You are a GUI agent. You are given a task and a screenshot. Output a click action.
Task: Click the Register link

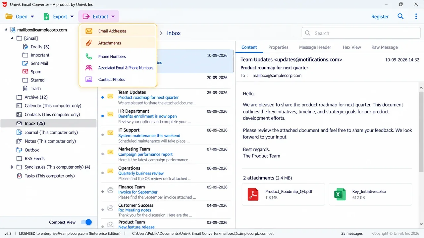[380, 17]
